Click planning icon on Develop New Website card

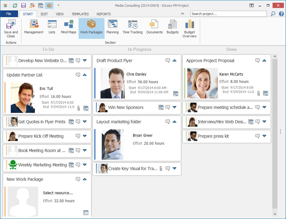tap(71, 61)
